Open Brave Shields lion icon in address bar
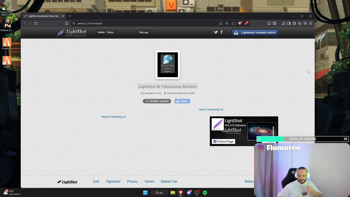Image resolution: width=350 pixels, height=197 pixels. (240, 24)
